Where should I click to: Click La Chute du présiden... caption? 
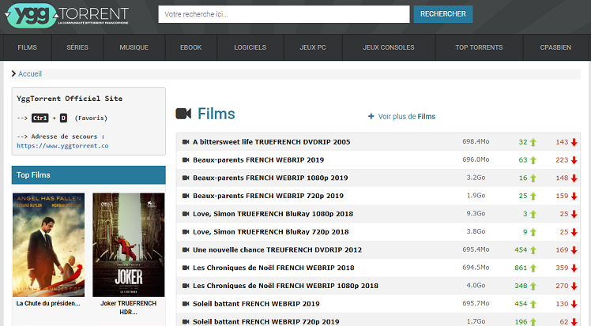click(48, 303)
